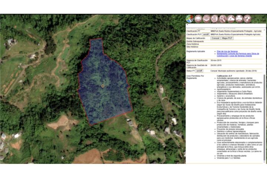The height and width of the screenshot is (178, 267).
Task: Collapse the info panel using small top-left arrow
Action: [x=187, y=24]
